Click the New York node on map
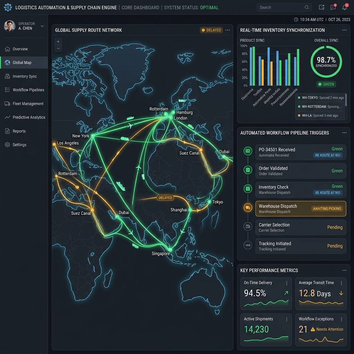354x354 pixels. pos(93,136)
